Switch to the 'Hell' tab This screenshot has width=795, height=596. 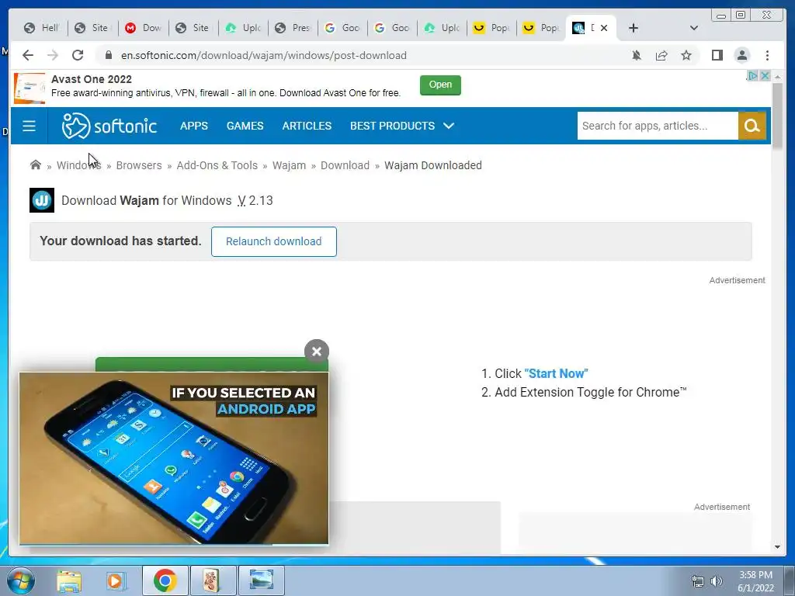tap(42, 28)
